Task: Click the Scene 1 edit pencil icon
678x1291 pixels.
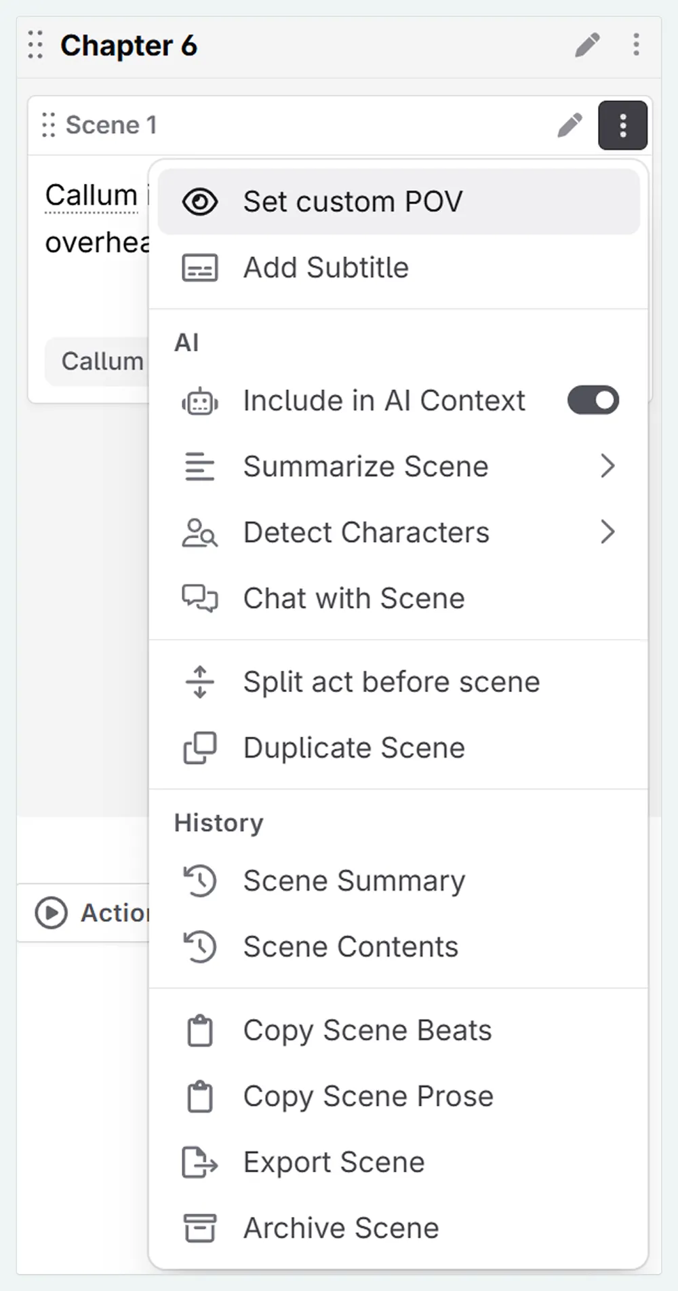Action: coord(570,126)
